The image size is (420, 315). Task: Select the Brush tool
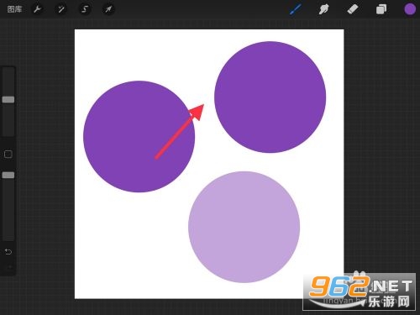pos(295,9)
